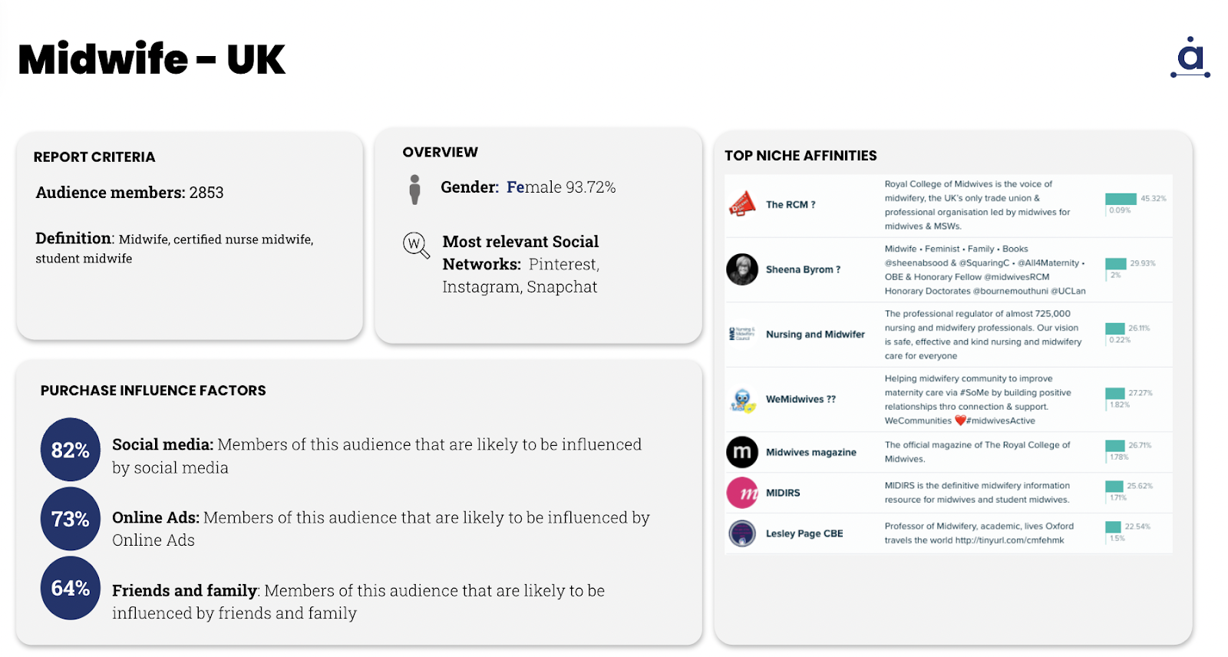
Task: Click the Definition description text
Action: [174, 248]
